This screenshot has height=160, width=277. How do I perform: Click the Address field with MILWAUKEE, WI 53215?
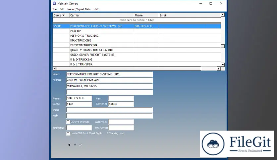click(109, 86)
